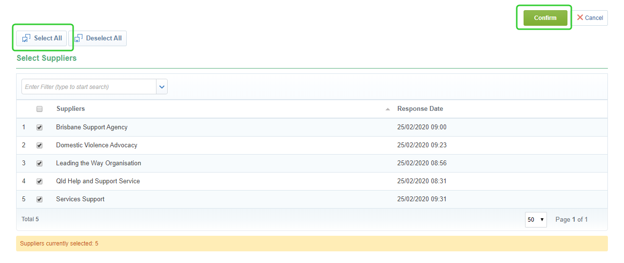Click the sort arrow icon in Suppliers column
Viewport: 624px width, 263px height.
click(x=388, y=109)
